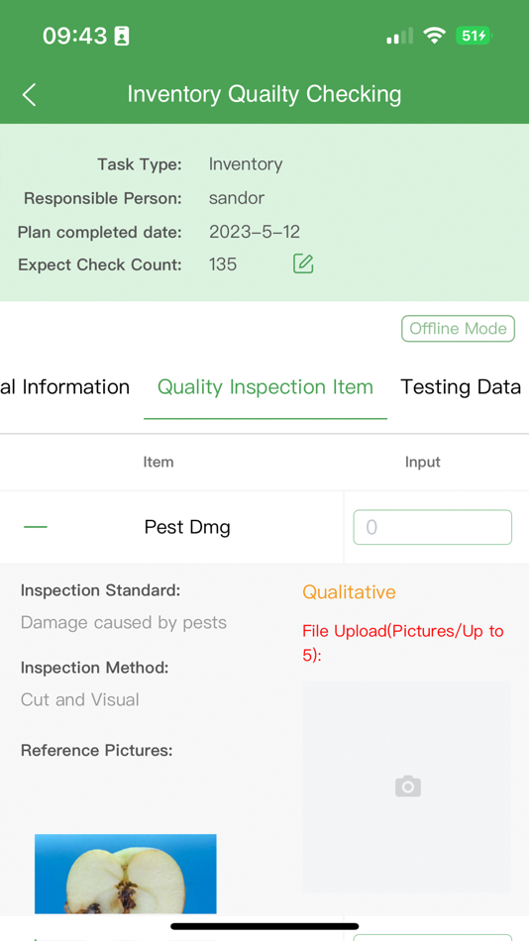
Task: Focus the Pest Dmg input field
Action: [432, 528]
